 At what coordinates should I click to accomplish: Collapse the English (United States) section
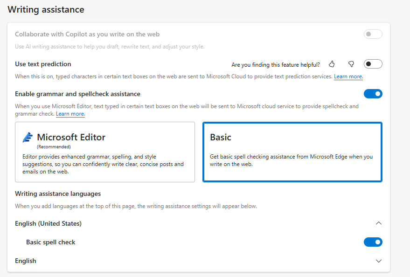pos(379,223)
